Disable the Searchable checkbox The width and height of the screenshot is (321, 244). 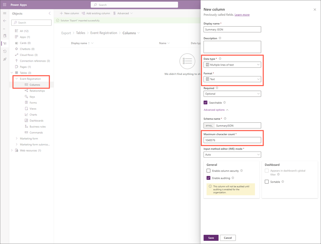(206, 102)
